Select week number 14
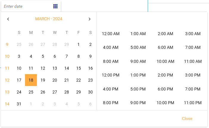The height and width of the screenshot is (128, 209). tap(7, 104)
